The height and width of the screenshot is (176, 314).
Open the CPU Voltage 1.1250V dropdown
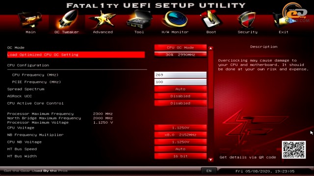181,128
